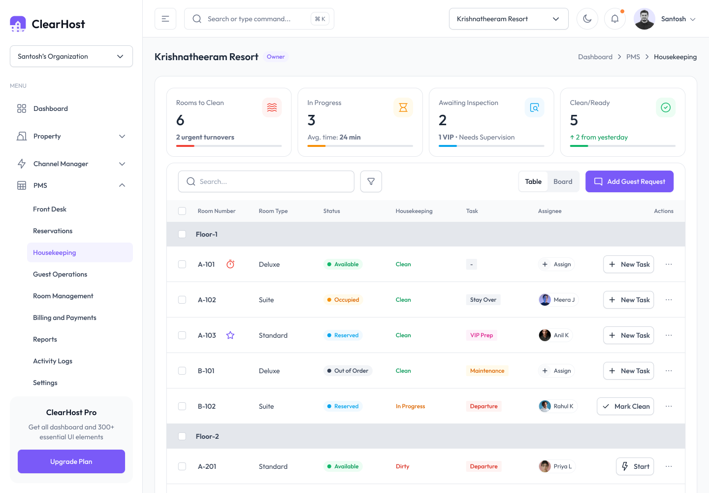
Task: Focus the housekeeping table search field
Action: click(x=266, y=181)
